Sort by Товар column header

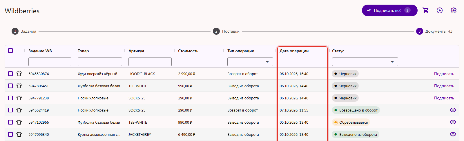tap(83, 51)
